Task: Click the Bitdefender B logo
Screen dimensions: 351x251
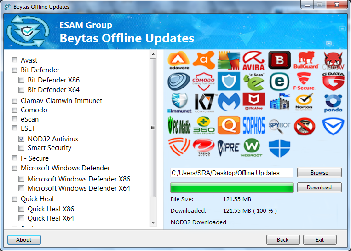Action: [279, 60]
